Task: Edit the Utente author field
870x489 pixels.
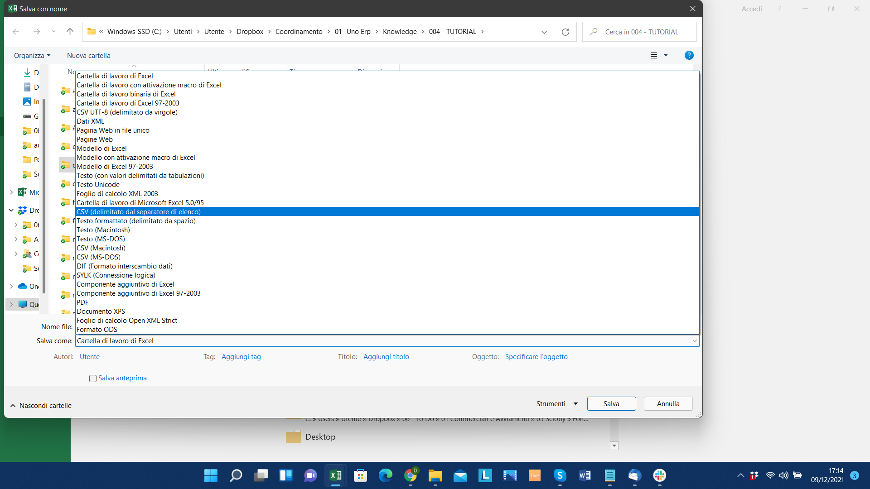Action: coord(90,357)
